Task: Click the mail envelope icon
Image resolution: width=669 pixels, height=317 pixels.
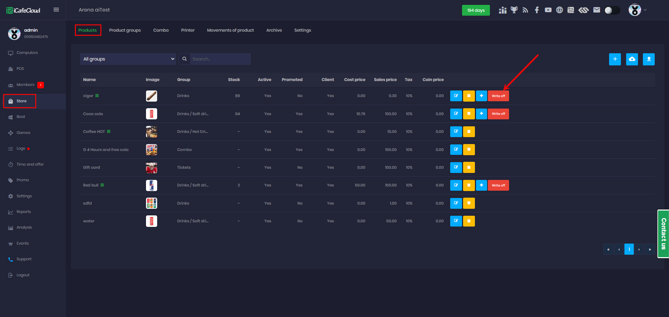Action: [597, 10]
